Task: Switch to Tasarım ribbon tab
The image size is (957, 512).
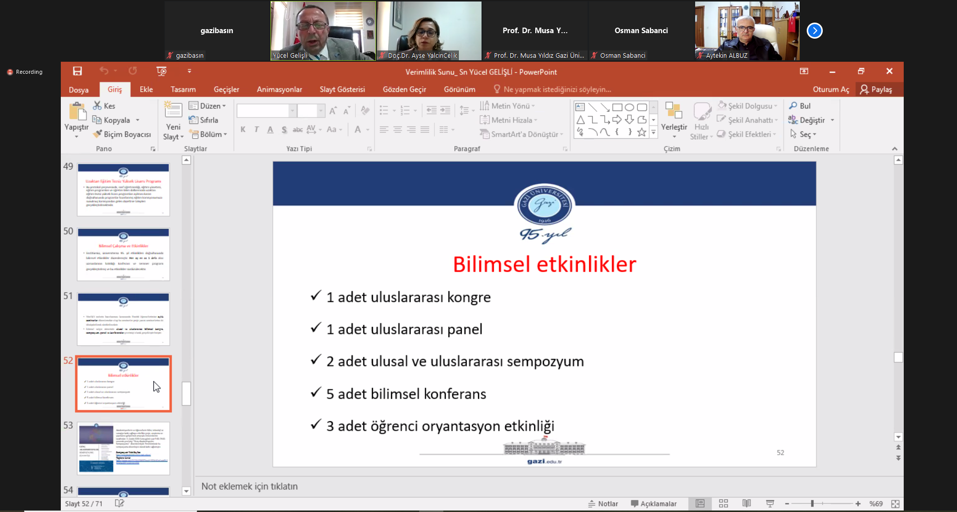Action: (x=183, y=89)
